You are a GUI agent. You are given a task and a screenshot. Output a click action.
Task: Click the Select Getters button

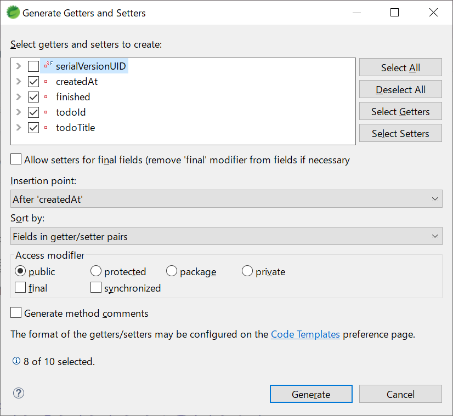400,111
